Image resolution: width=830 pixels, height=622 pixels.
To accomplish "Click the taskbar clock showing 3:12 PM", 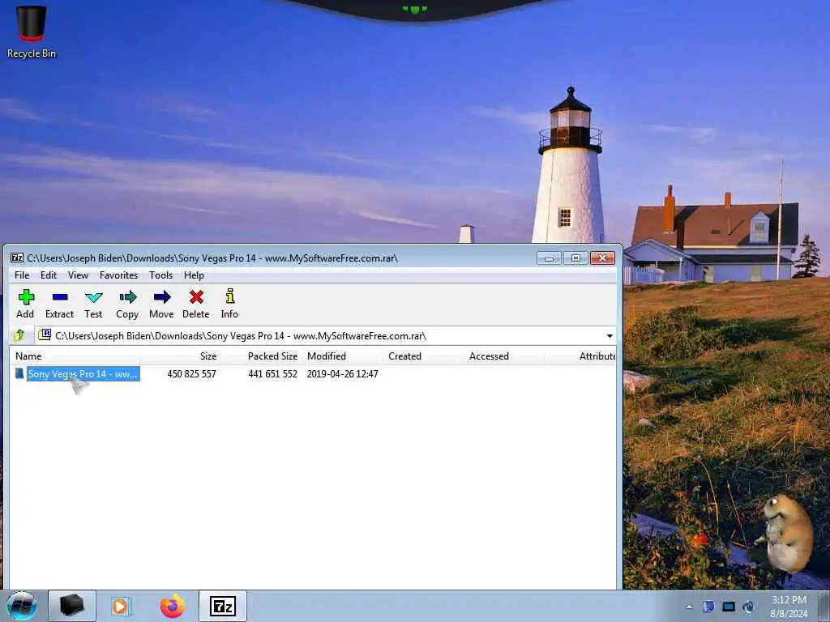I will [789, 607].
